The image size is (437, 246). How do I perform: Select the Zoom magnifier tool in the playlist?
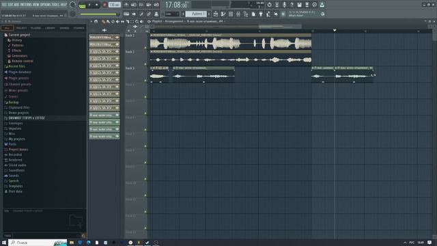137,21
